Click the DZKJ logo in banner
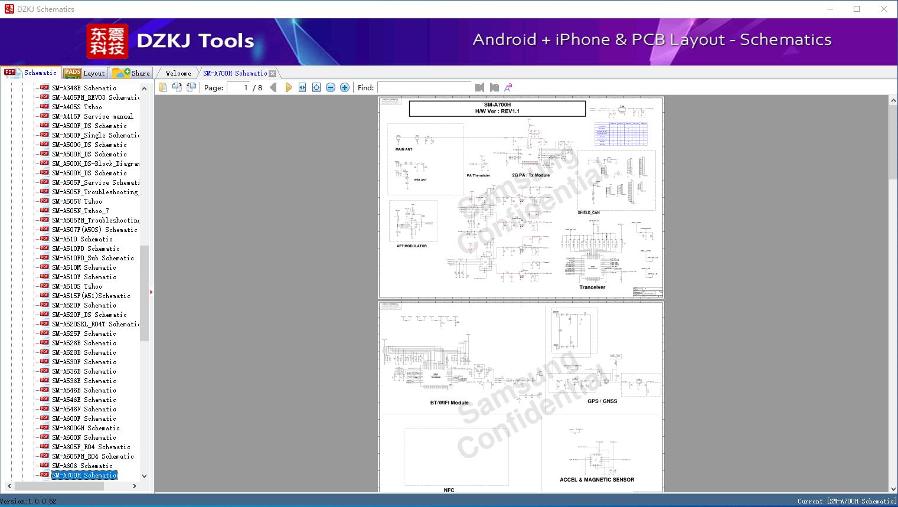The height and width of the screenshot is (507, 898). (107, 41)
